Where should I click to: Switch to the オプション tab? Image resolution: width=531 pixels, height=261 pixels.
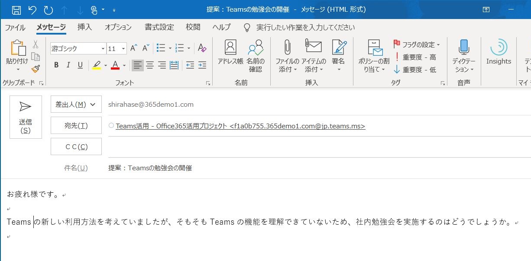point(118,27)
